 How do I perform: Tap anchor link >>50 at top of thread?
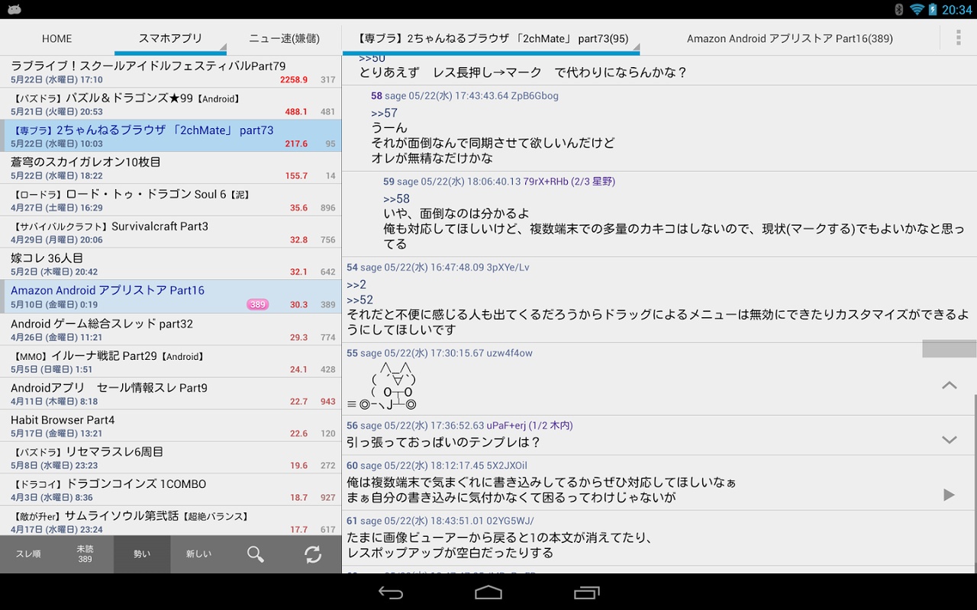point(372,59)
